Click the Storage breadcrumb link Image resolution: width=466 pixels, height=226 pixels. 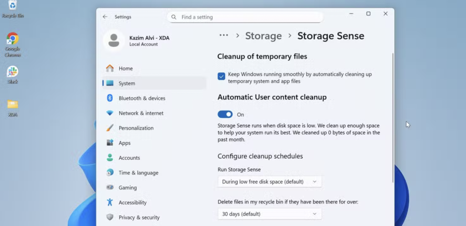[263, 36]
